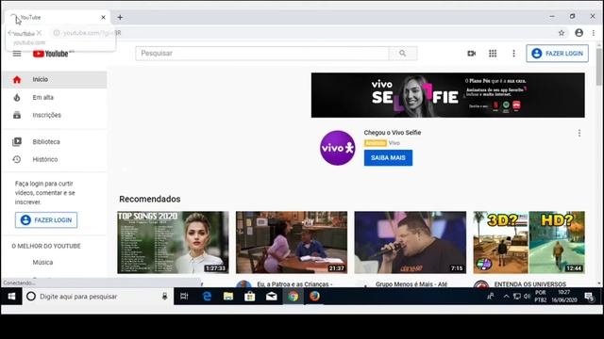The width and height of the screenshot is (604, 339).
Task: Click the ENTENDA OS UNIVERSOS title
Action: (x=530, y=284)
